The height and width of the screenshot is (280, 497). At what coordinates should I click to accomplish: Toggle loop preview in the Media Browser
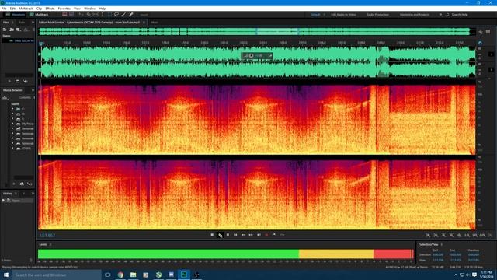22,184
